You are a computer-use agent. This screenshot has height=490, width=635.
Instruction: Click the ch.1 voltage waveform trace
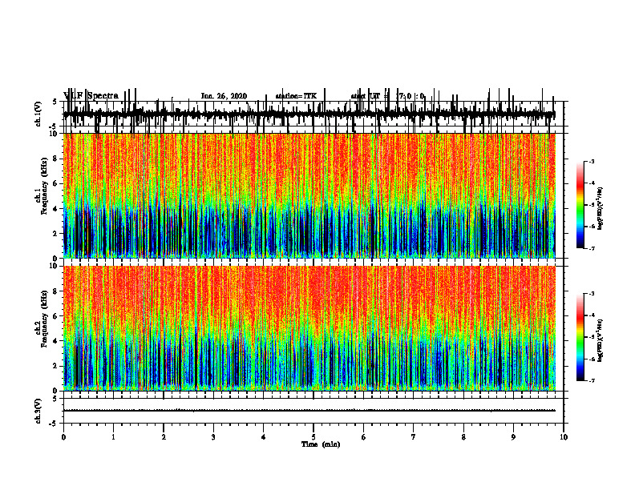point(309,114)
